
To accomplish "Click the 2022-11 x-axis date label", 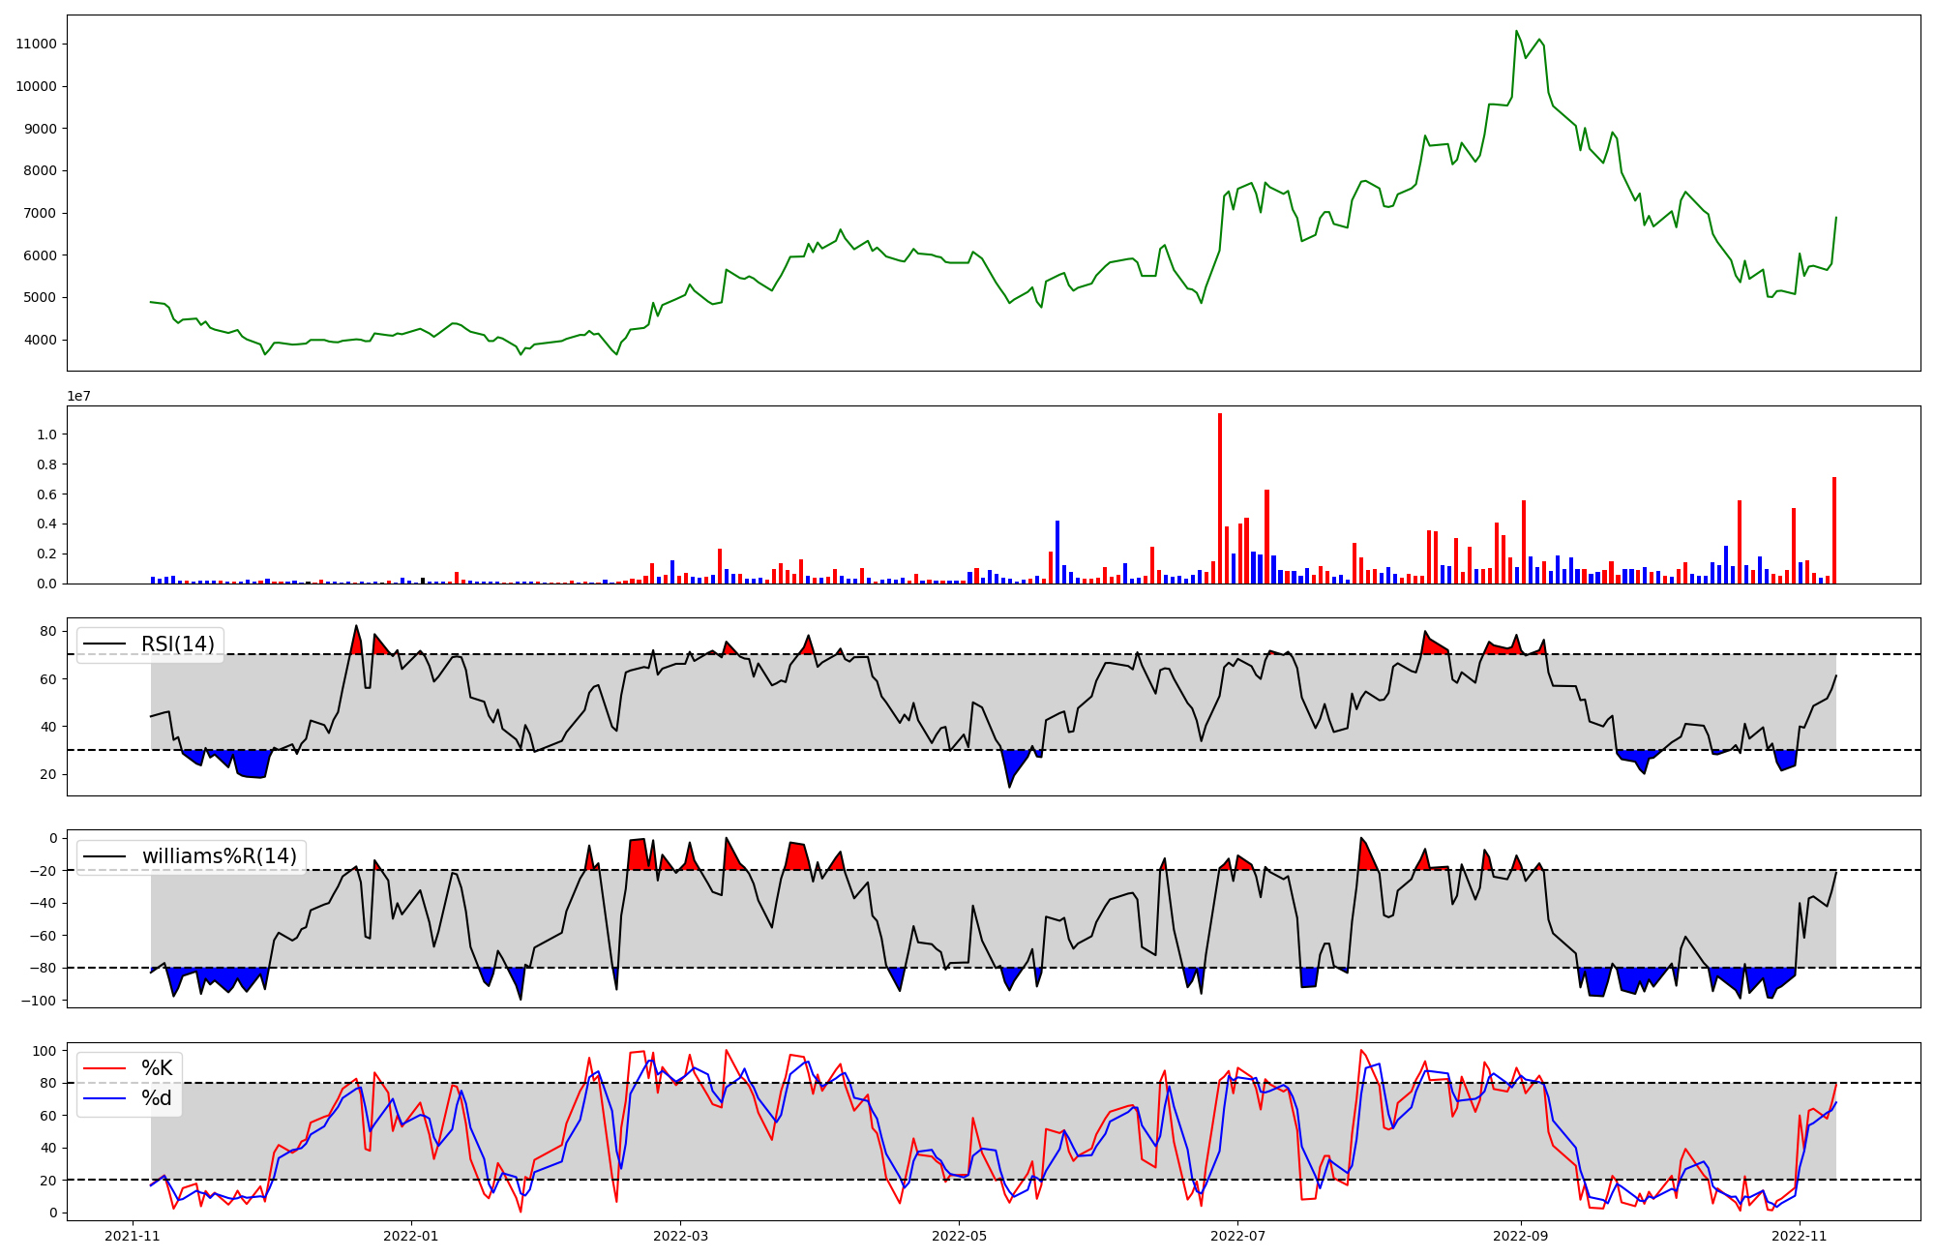I will click(x=1800, y=1235).
